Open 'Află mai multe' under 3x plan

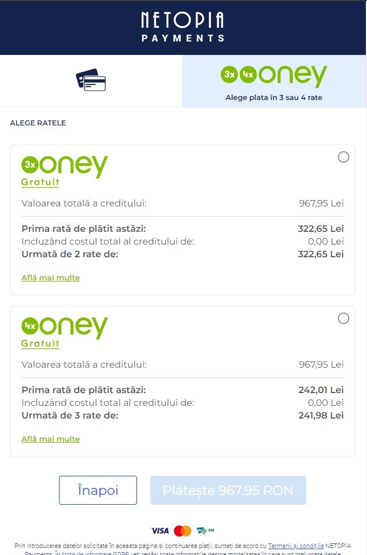(51, 278)
